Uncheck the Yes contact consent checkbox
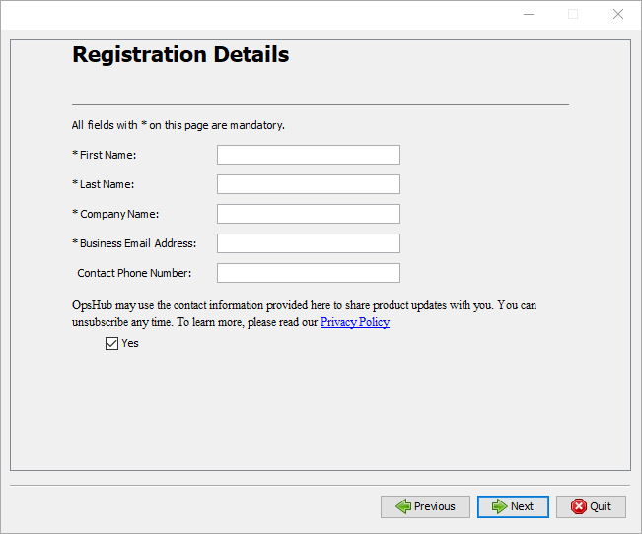Viewport: 642px width, 534px height. (111, 343)
